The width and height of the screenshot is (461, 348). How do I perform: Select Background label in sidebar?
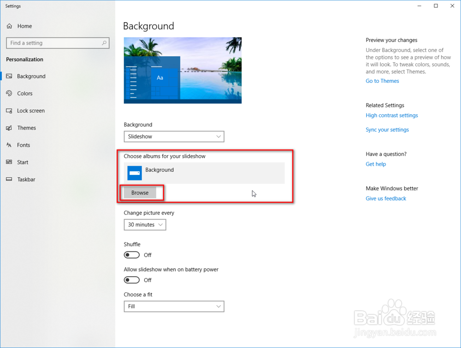pyautogui.click(x=31, y=76)
